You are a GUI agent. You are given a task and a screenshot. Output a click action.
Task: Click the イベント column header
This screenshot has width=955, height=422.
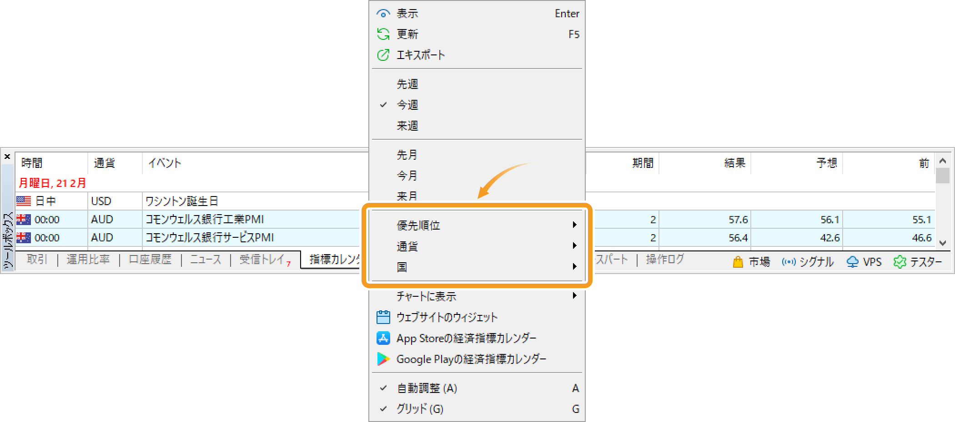[256, 163]
